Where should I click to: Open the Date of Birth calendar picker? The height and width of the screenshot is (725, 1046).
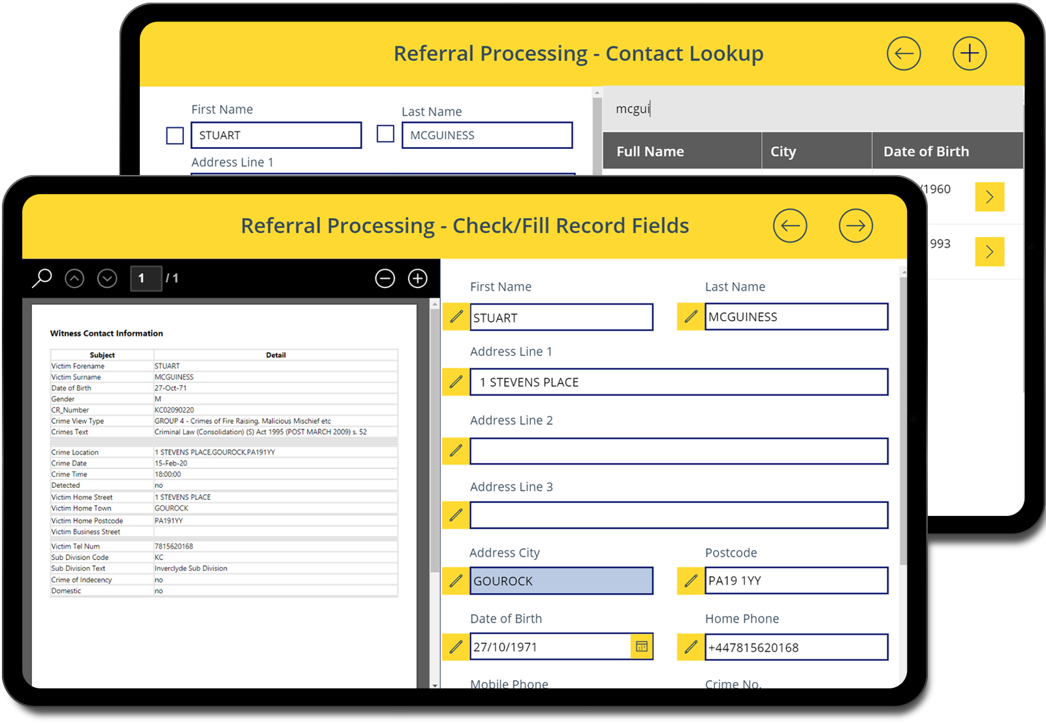pos(641,646)
